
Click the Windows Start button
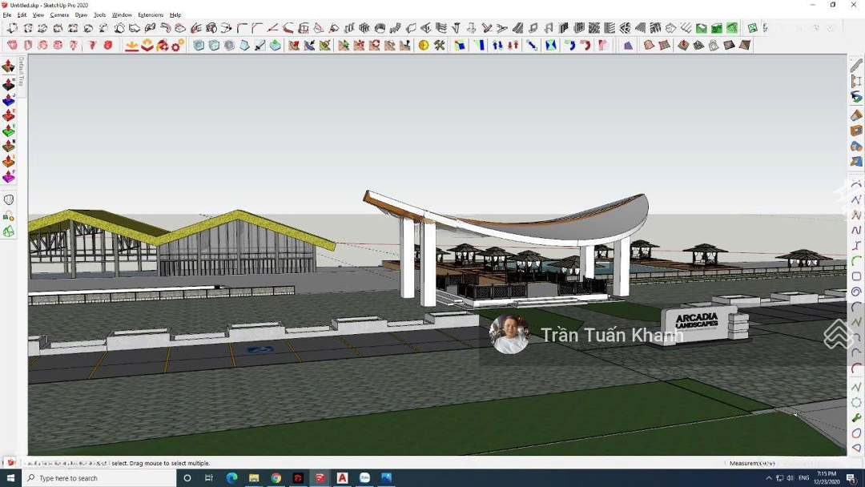click(x=10, y=478)
